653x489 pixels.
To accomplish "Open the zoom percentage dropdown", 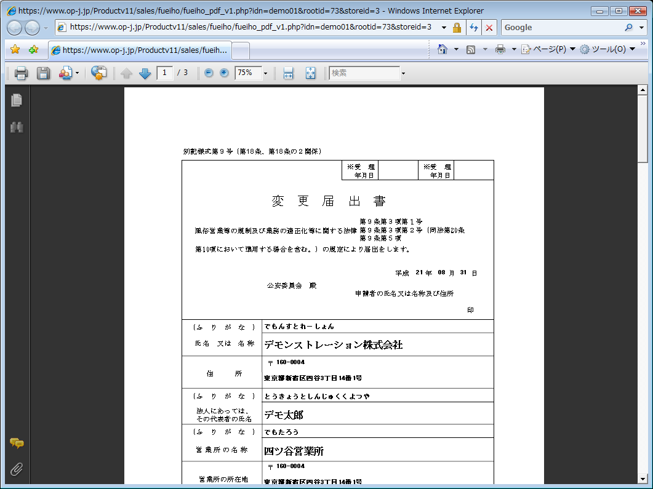I will [x=265, y=74].
